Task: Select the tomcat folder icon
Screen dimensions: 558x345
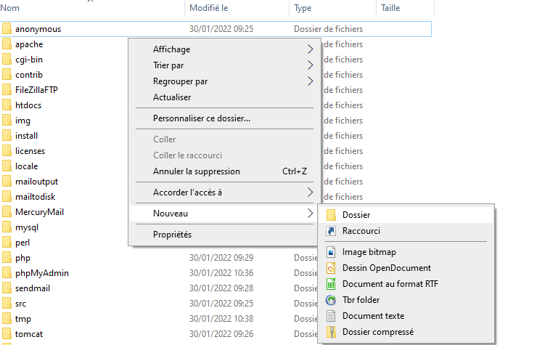Action: pyautogui.click(x=7, y=334)
